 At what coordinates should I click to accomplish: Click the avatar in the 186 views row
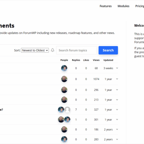click(64, 129)
